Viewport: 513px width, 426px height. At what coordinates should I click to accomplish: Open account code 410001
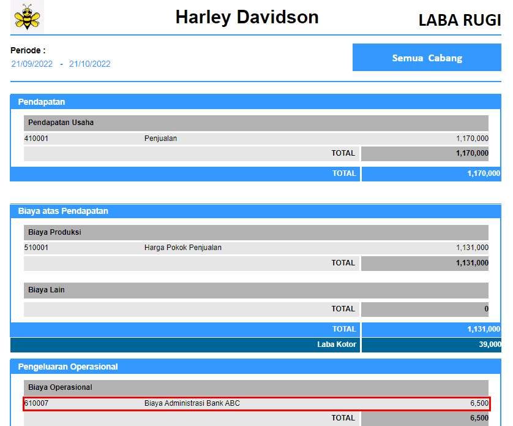tap(36, 139)
